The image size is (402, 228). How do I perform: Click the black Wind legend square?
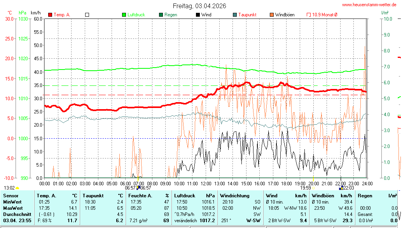198,15
